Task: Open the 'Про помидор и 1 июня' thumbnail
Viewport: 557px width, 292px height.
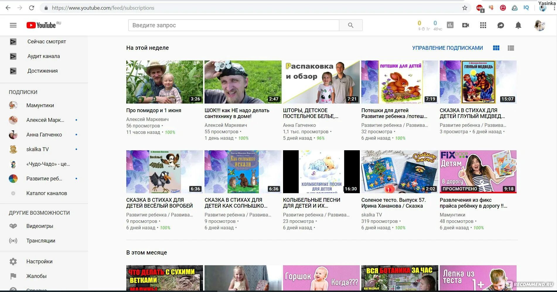Action: [x=164, y=82]
